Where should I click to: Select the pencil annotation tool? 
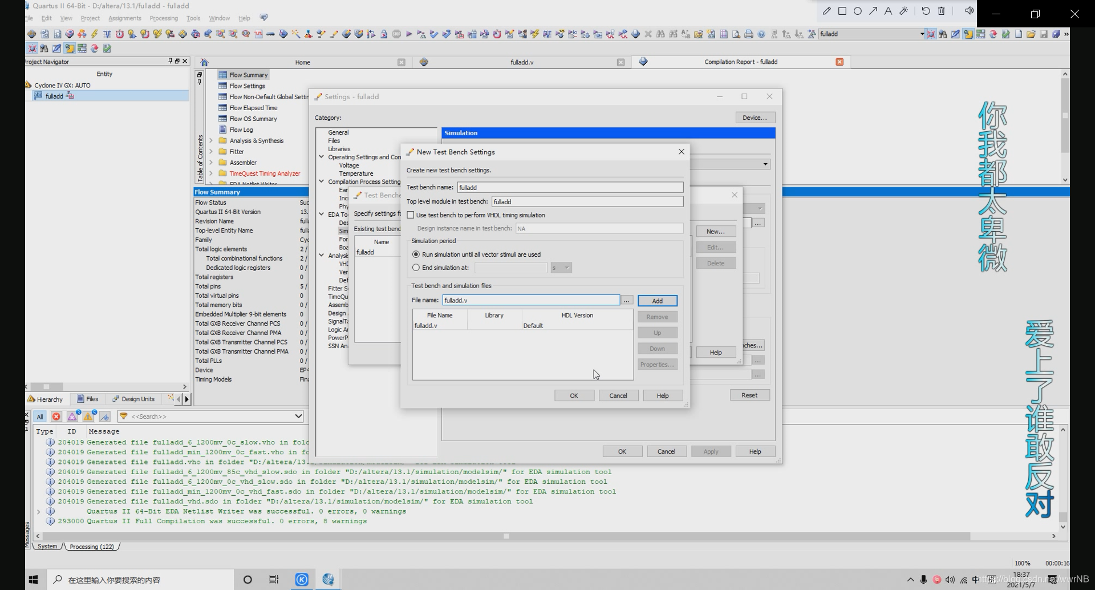point(826,11)
